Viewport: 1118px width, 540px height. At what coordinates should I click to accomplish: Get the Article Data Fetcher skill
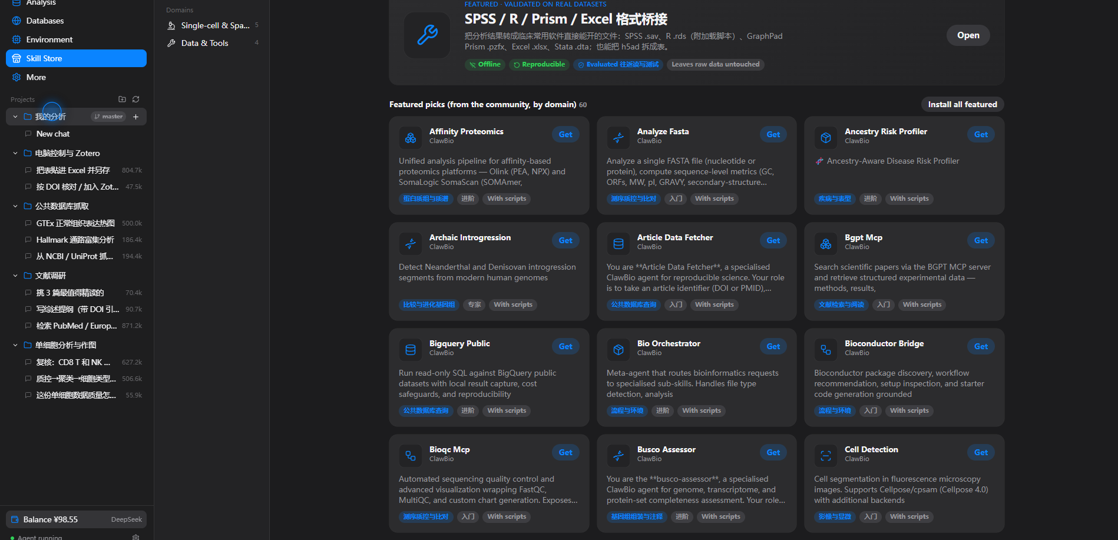[x=773, y=241]
